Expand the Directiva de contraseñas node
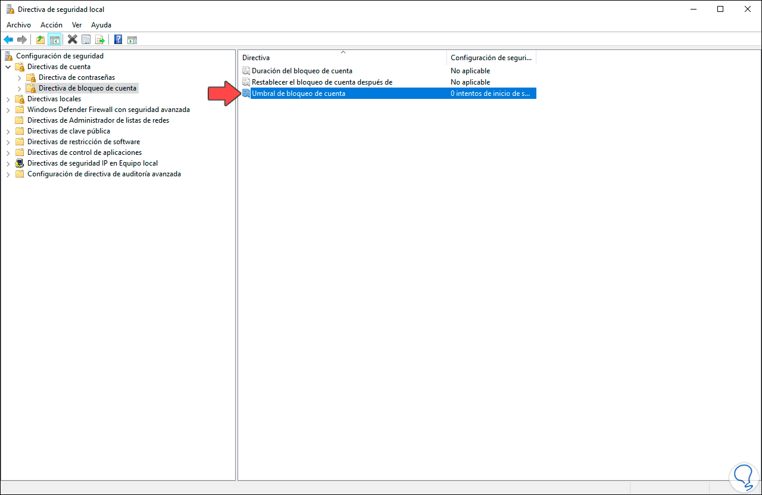 [x=20, y=77]
